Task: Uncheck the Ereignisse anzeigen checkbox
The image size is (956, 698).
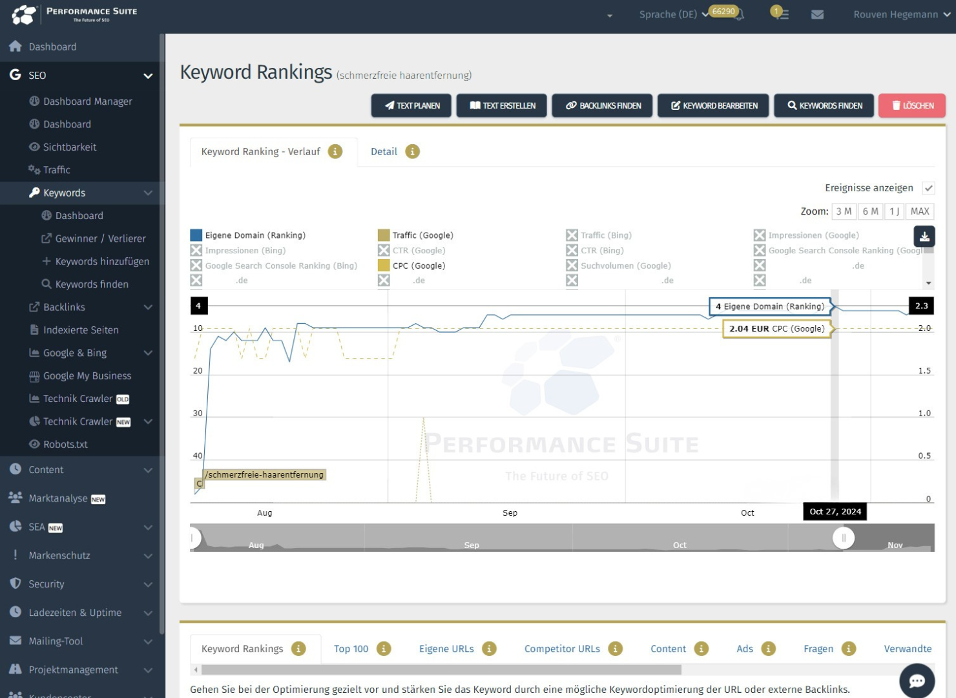Action: click(928, 188)
